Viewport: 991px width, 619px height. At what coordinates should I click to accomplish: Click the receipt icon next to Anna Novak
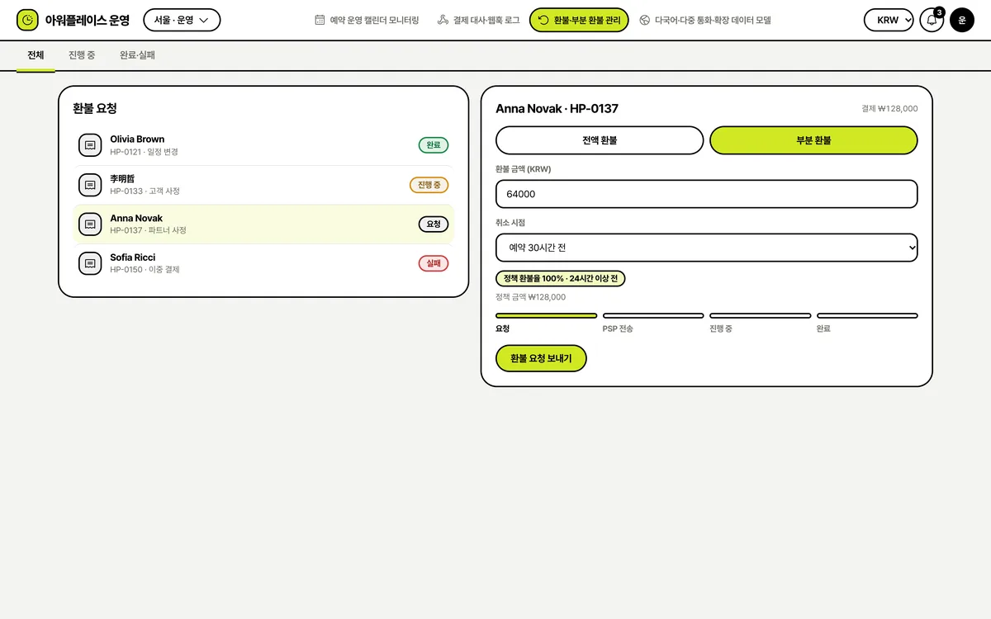(90, 224)
